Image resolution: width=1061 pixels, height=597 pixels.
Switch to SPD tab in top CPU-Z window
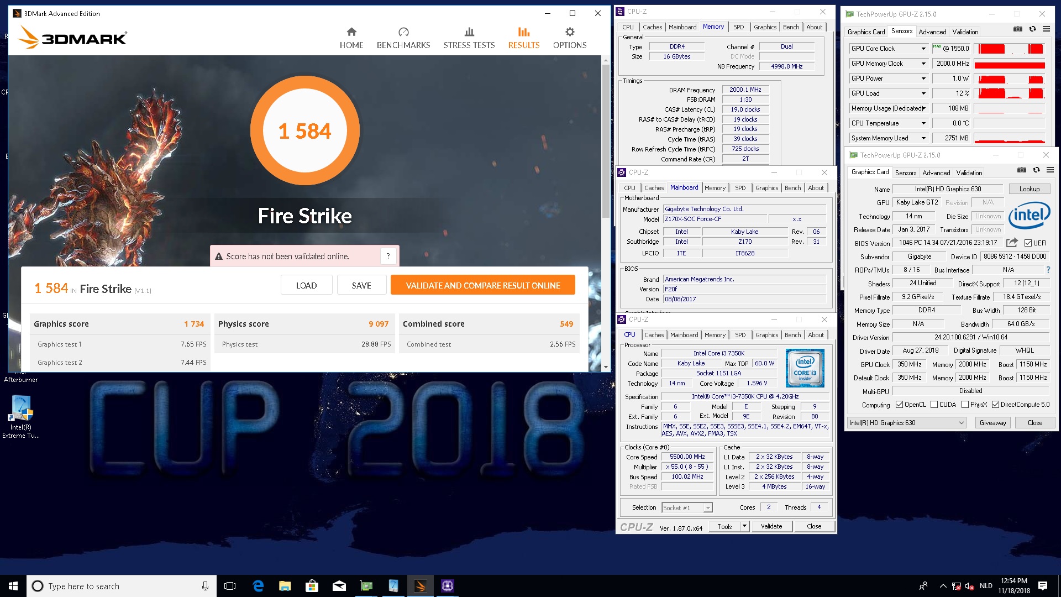[x=738, y=27]
